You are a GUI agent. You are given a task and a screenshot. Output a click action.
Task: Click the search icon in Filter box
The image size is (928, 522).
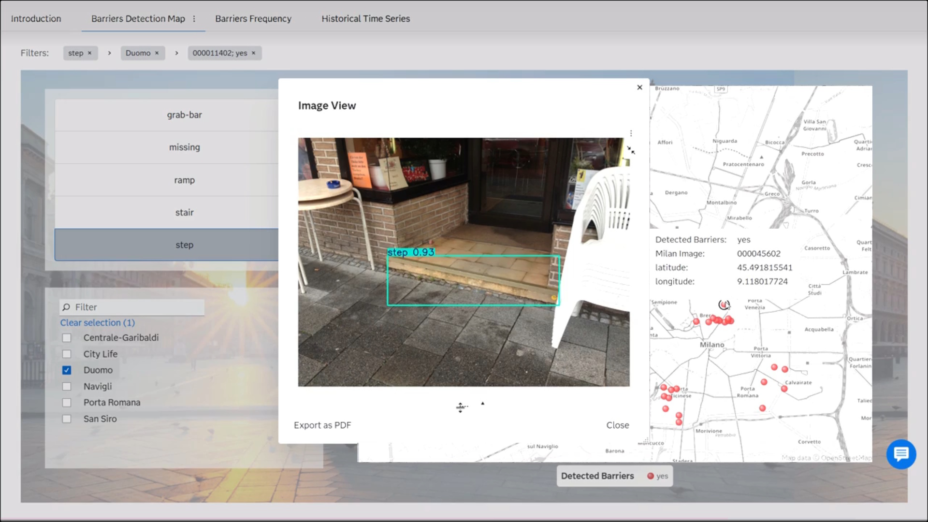pyautogui.click(x=66, y=307)
